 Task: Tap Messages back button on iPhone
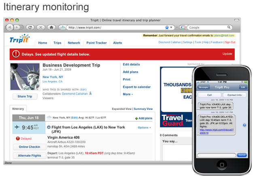coord(203,87)
